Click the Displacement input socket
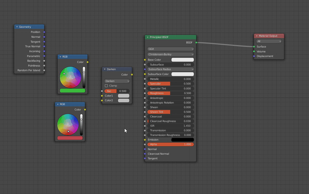The width and height of the screenshot is (309, 194). [x=254, y=56]
